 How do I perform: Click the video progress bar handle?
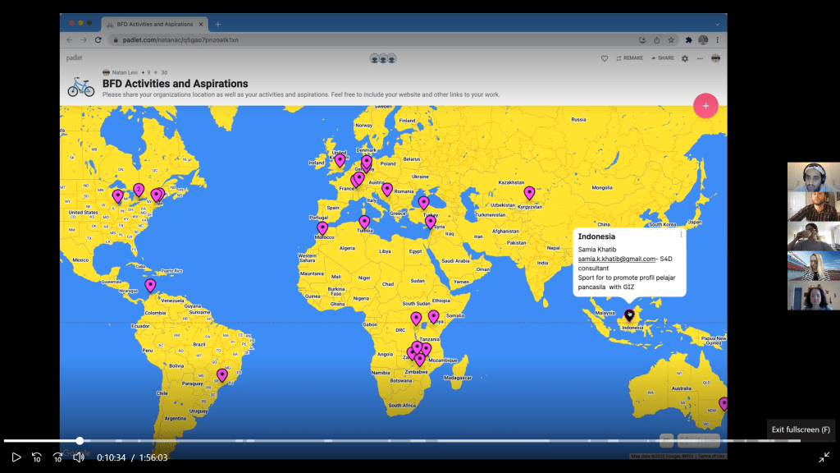click(80, 441)
